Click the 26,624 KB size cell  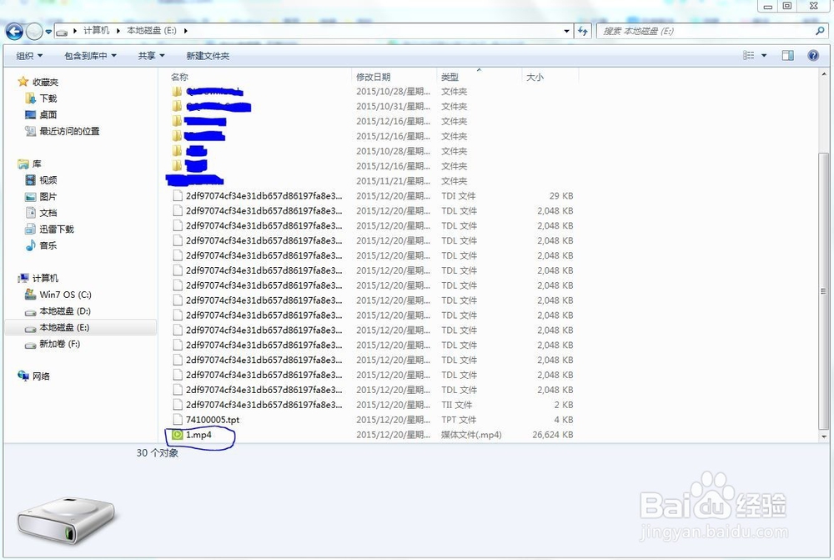point(553,435)
